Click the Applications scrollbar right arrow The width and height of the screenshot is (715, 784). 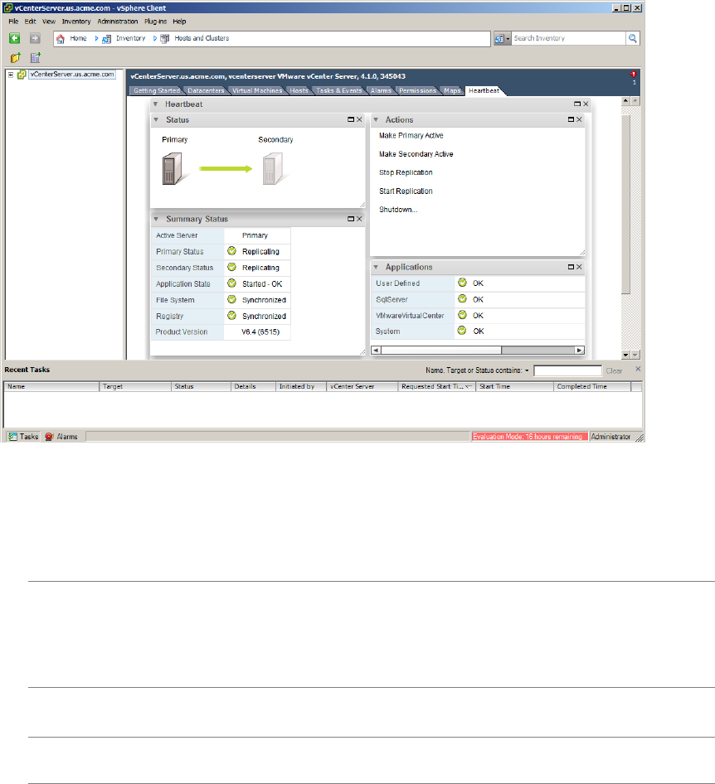[580, 350]
